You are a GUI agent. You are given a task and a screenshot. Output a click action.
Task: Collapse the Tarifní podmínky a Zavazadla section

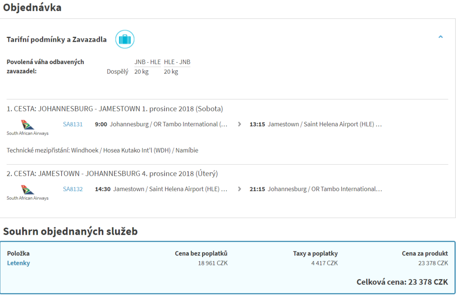440,37
